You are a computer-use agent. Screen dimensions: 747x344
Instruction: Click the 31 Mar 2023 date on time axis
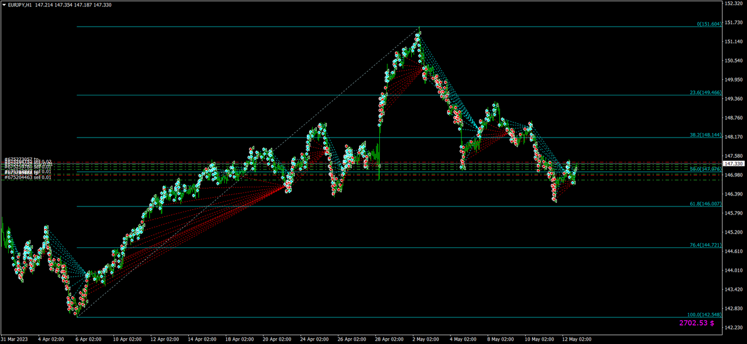click(x=14, y=339)
